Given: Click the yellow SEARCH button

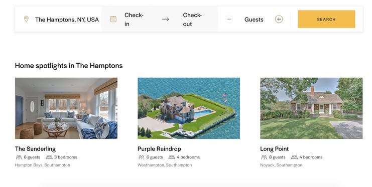Looking at the screenshot, I should tap(326, 19).
